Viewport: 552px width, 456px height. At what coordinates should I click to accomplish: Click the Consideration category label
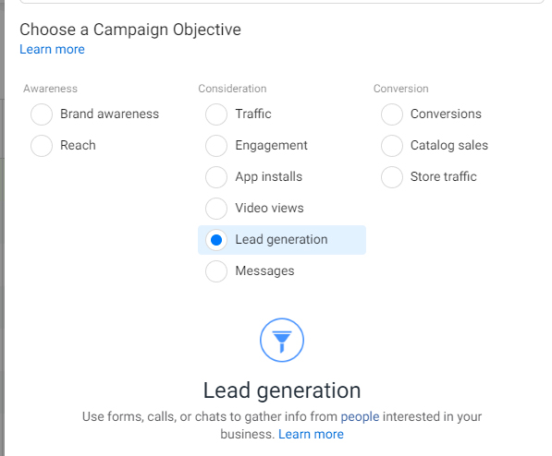(x=232, y=89)
